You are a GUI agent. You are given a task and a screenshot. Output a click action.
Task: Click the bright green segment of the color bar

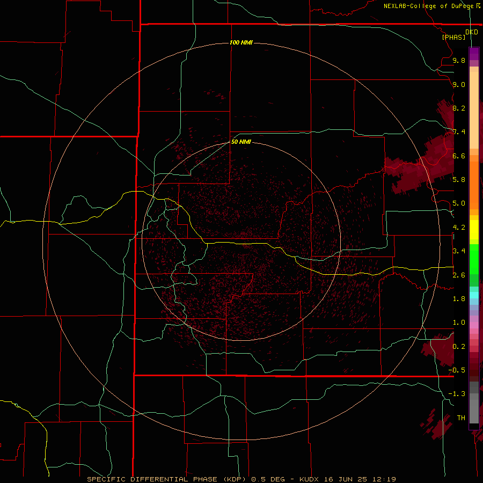click(474, 259)
